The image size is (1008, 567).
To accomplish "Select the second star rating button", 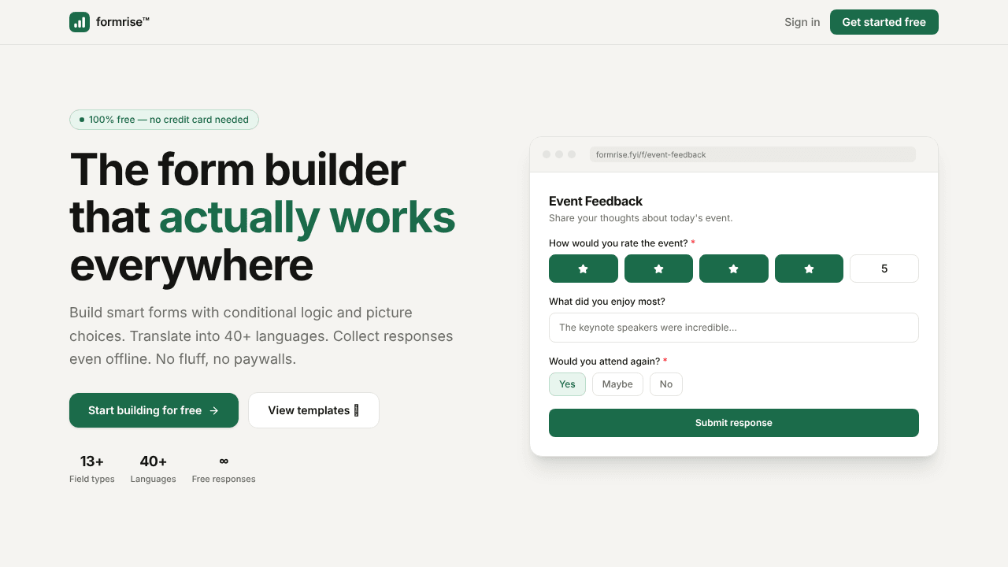I will [x=658, y=269].
